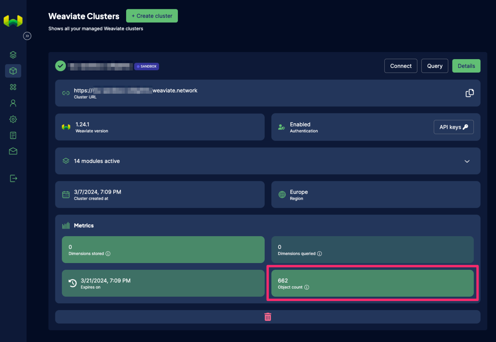496x342 pixels.
Task: Click the 662 object count value
Action: [x=283, y=280]
